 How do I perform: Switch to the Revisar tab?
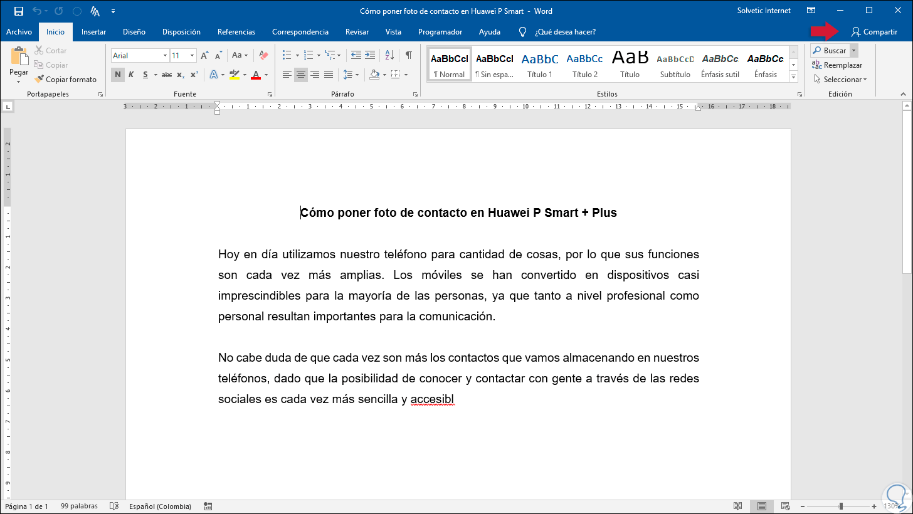click(x=357, y=32)
